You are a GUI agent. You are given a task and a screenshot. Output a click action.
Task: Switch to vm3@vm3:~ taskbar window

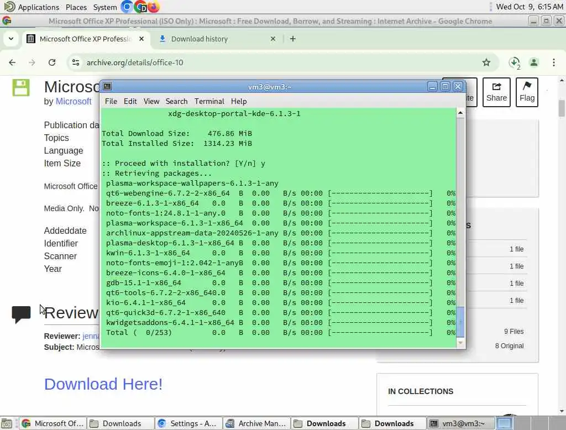459,423
